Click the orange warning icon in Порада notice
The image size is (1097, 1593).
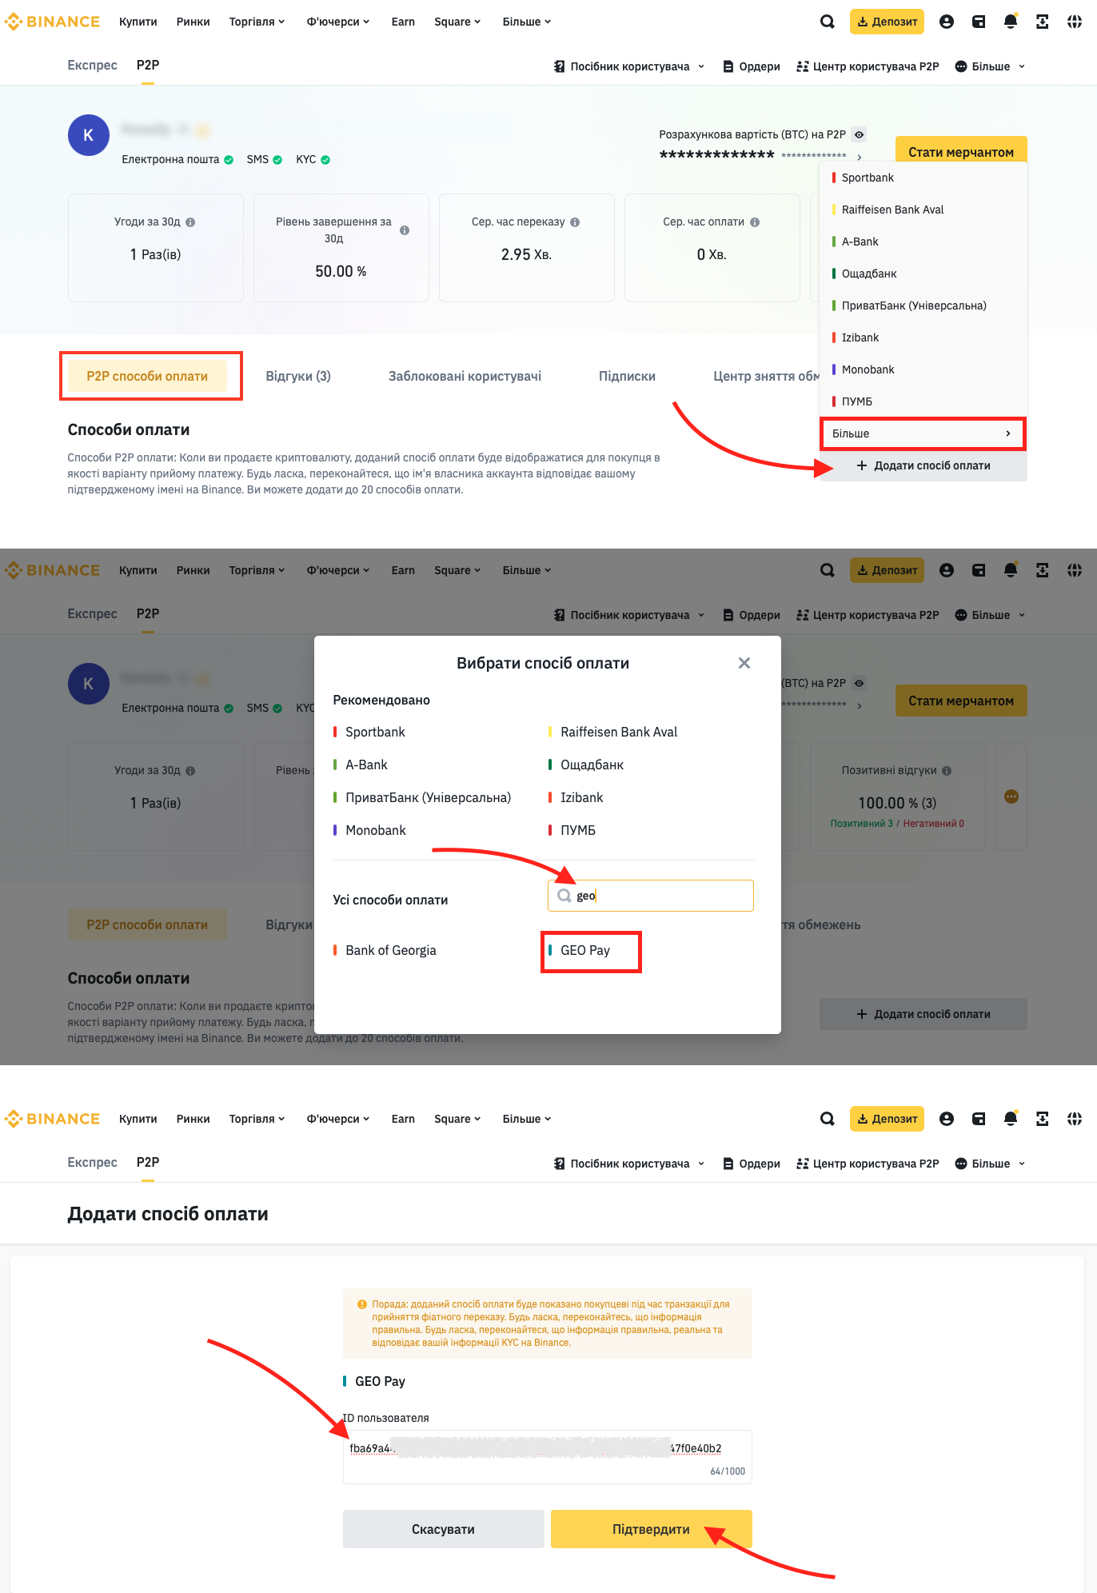click(362, 1304)
